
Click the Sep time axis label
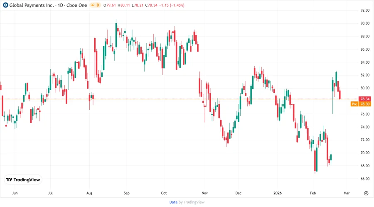(126, 193)
